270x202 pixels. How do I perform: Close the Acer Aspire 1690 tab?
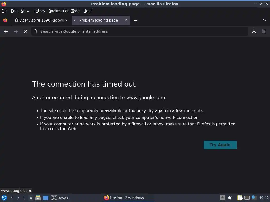pyautogui.click(x=66, y=20)
